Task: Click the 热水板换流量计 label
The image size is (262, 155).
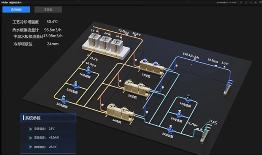Action: click(26, 30)
